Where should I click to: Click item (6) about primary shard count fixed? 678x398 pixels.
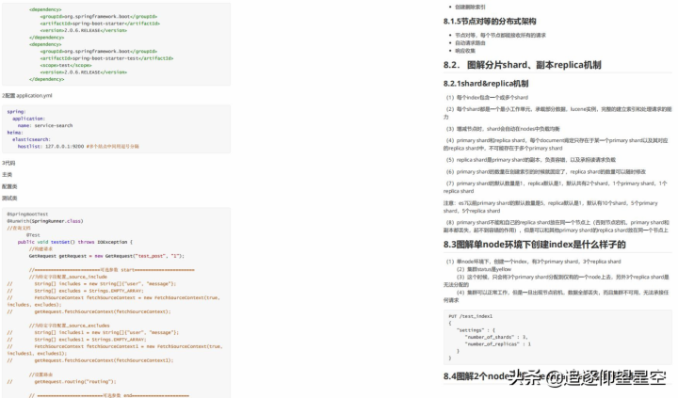(545, 171)
